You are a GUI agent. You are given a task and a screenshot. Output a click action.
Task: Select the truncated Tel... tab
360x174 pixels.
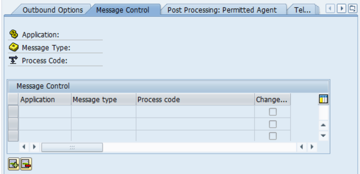[x=303, y=10]
